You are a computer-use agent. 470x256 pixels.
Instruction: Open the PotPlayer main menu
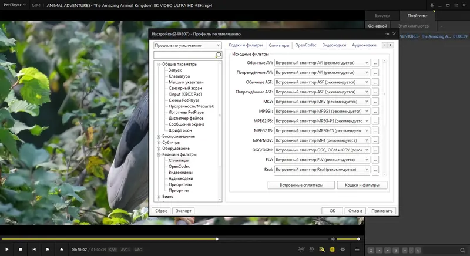coord(15,5)
